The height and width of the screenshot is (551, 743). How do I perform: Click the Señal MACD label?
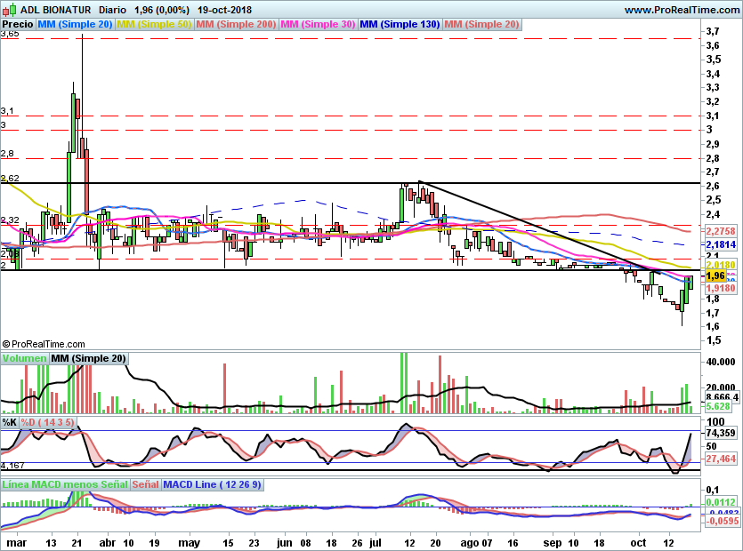tap(145, 484)
